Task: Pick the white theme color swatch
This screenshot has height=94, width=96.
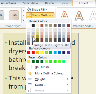Action: 29,25
